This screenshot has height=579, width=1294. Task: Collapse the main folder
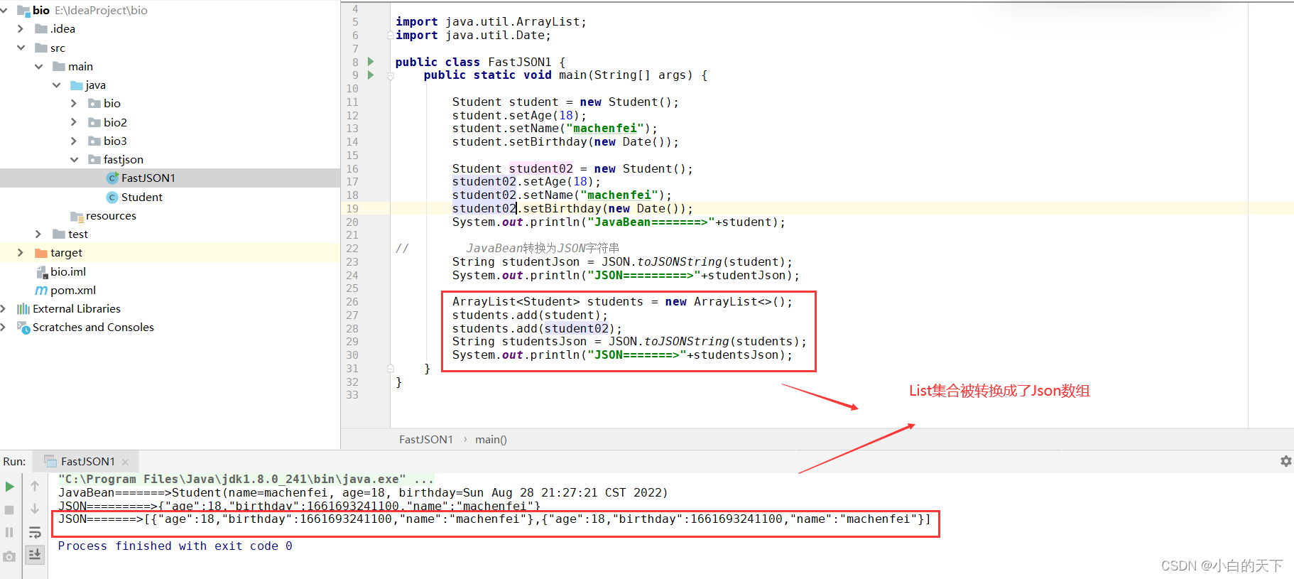click(x=38, y=66)
